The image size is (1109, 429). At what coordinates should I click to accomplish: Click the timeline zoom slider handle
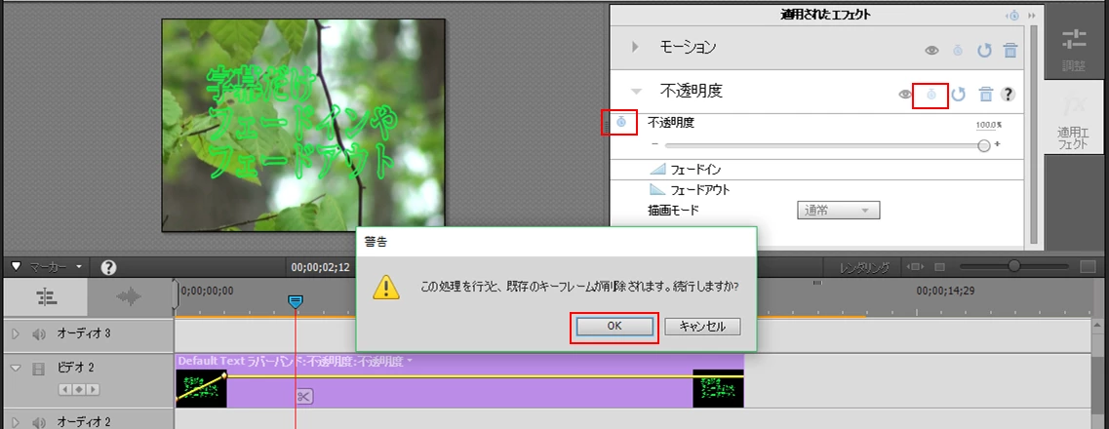(x=1014, y=266)
